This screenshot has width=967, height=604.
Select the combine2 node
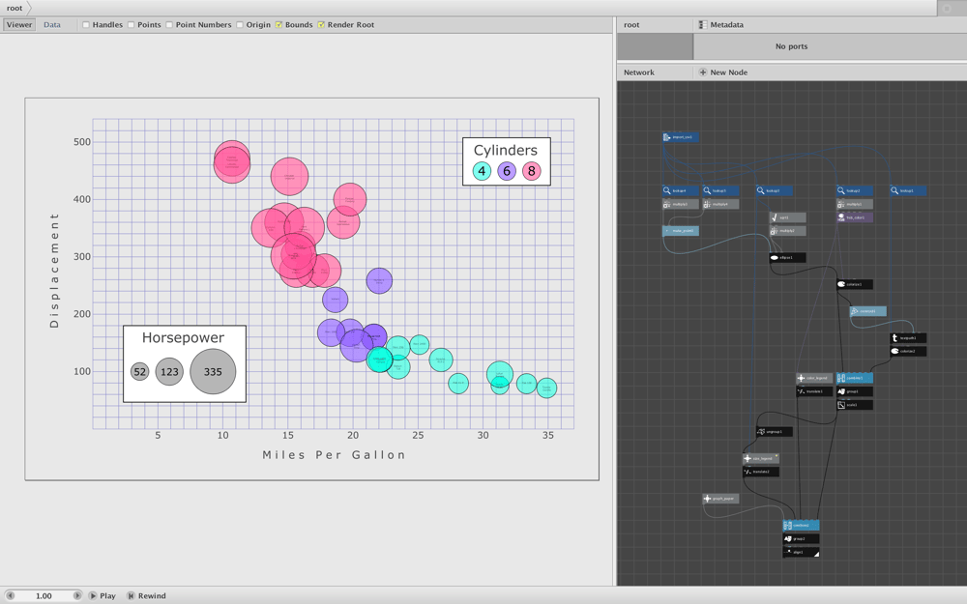tap(801, 526)
